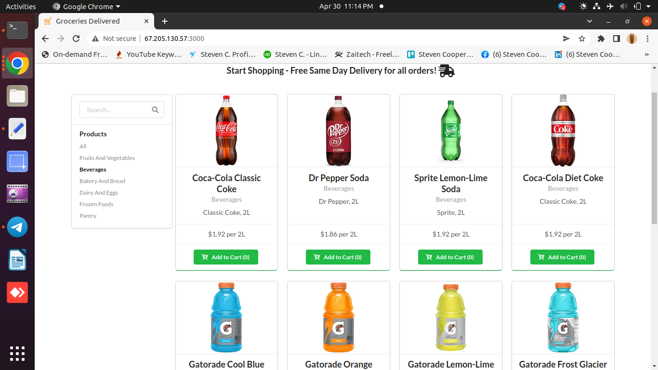This screenshot has height=370, width=658.
Task: Open LinkedIn (6) Steven Coo... bookmark
Action: pos(588,54)
